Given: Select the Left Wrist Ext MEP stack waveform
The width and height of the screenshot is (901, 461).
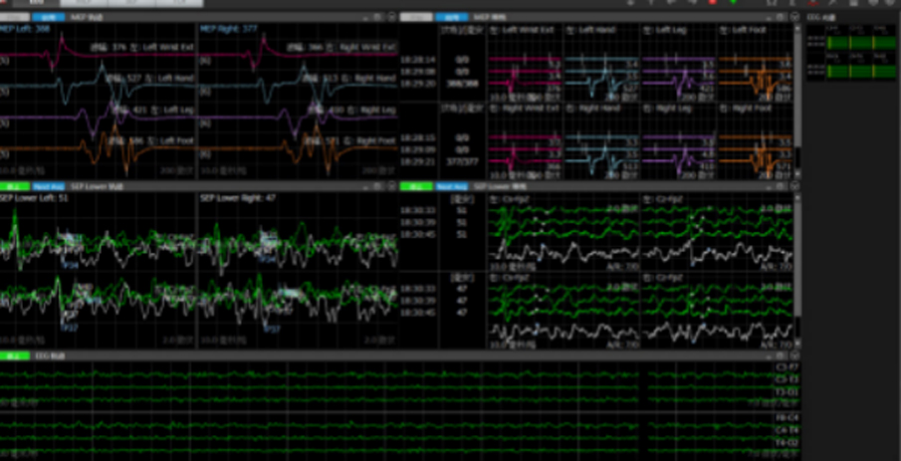Looking at the screenshot, I should [x=530, y=77].
